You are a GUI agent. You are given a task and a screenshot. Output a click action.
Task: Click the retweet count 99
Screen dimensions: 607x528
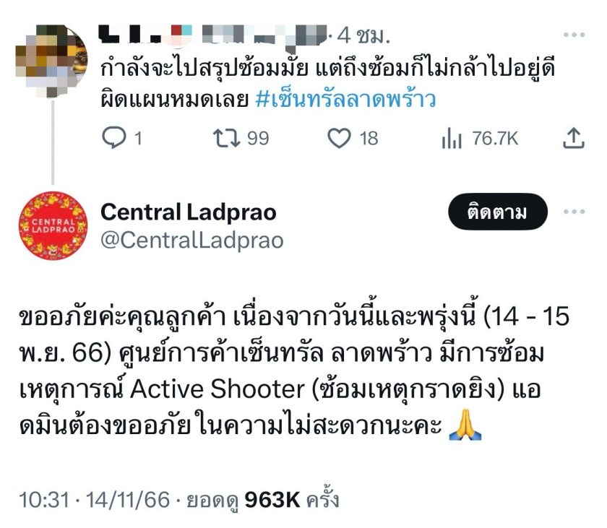[258, 139]
